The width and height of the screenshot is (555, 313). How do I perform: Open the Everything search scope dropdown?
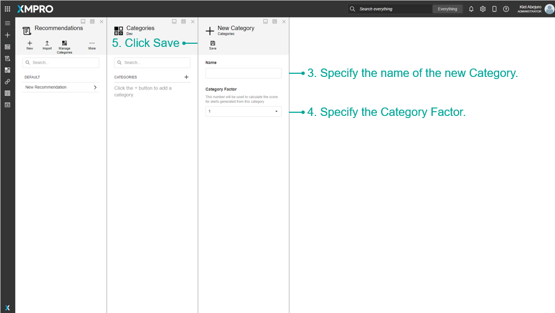pos(447,9)
